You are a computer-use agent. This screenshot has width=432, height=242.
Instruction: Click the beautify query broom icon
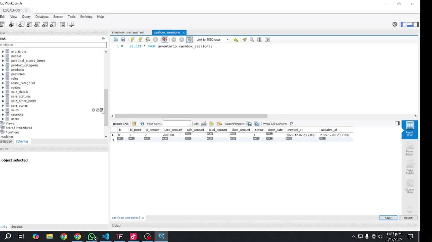pyautogui.click(x=244, y=40)
